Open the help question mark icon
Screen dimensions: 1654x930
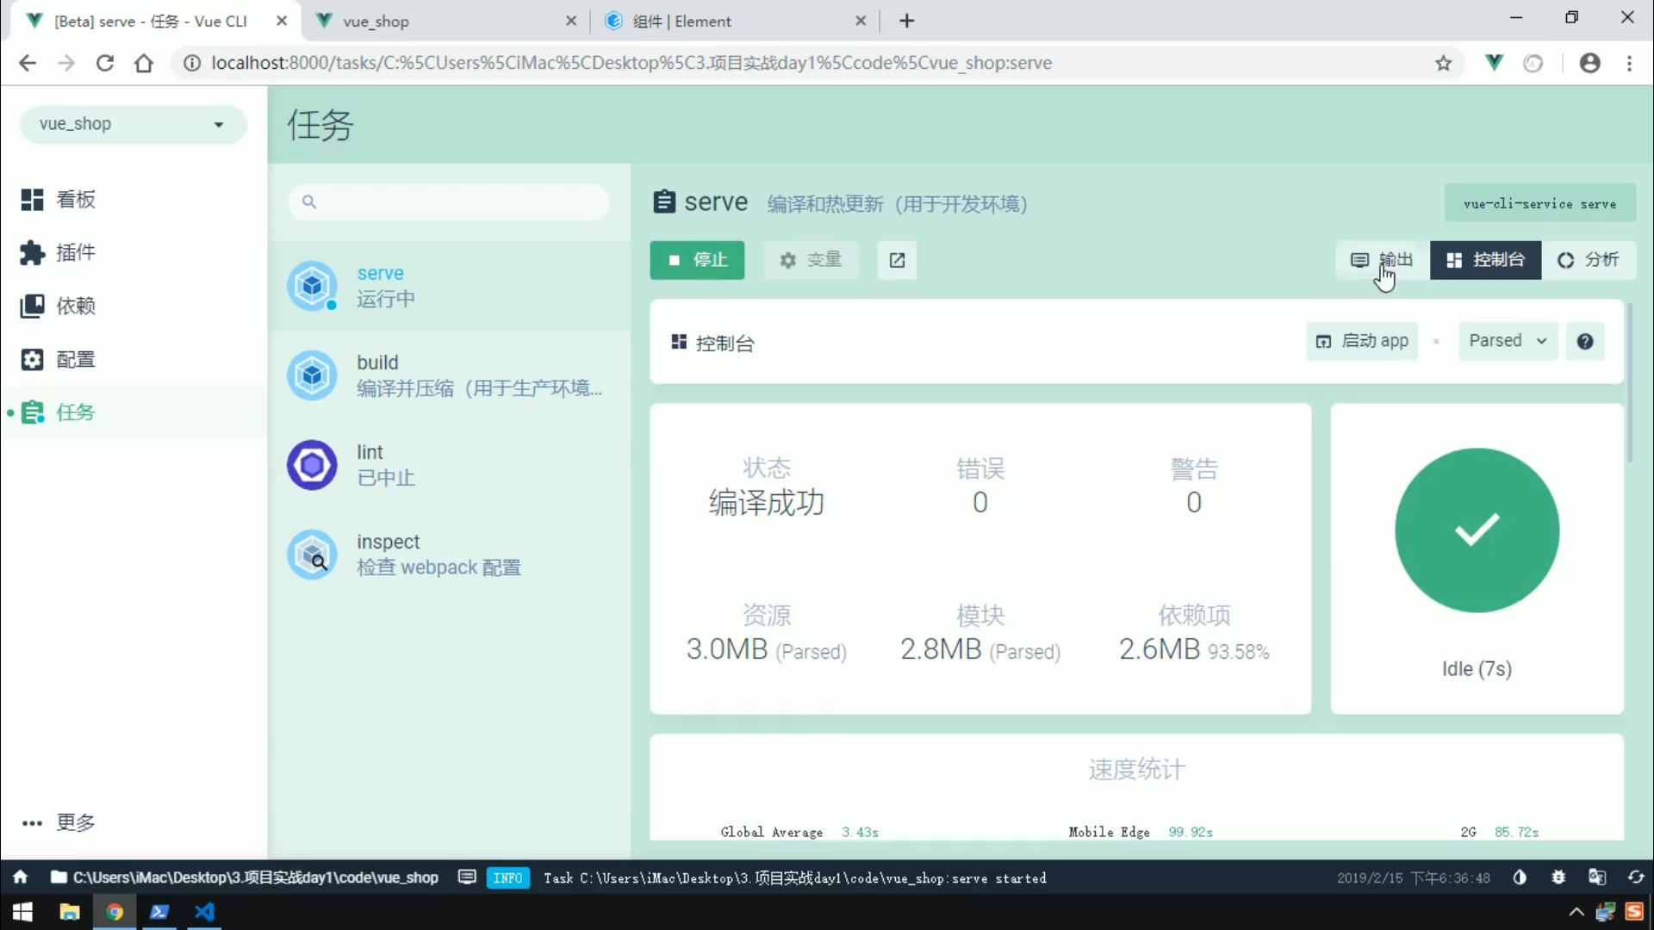[x=1585, y=342]
